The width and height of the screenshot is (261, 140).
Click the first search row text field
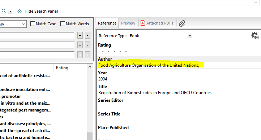pyautogui.click(x=37, y=35)
